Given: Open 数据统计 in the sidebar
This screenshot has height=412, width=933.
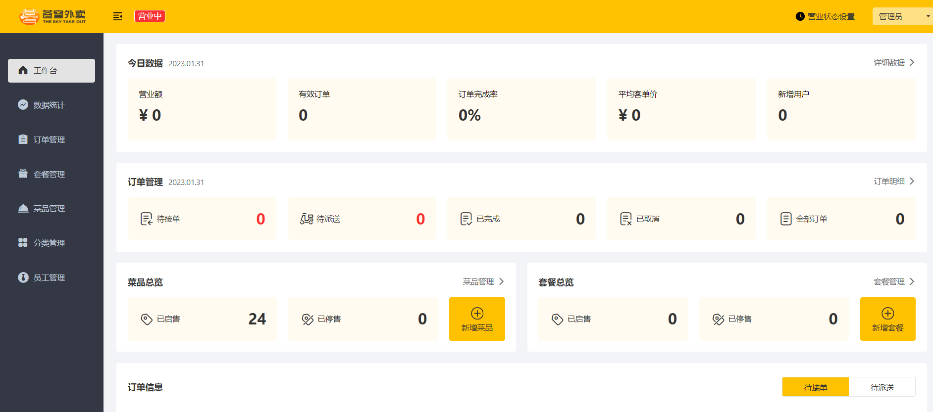Looking at the screenshot, I should coord(49,105).
